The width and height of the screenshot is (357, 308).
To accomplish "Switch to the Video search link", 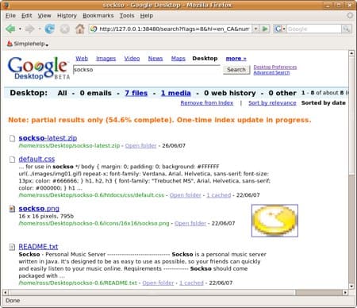I will pyautogui.click(x=132, y=59).
